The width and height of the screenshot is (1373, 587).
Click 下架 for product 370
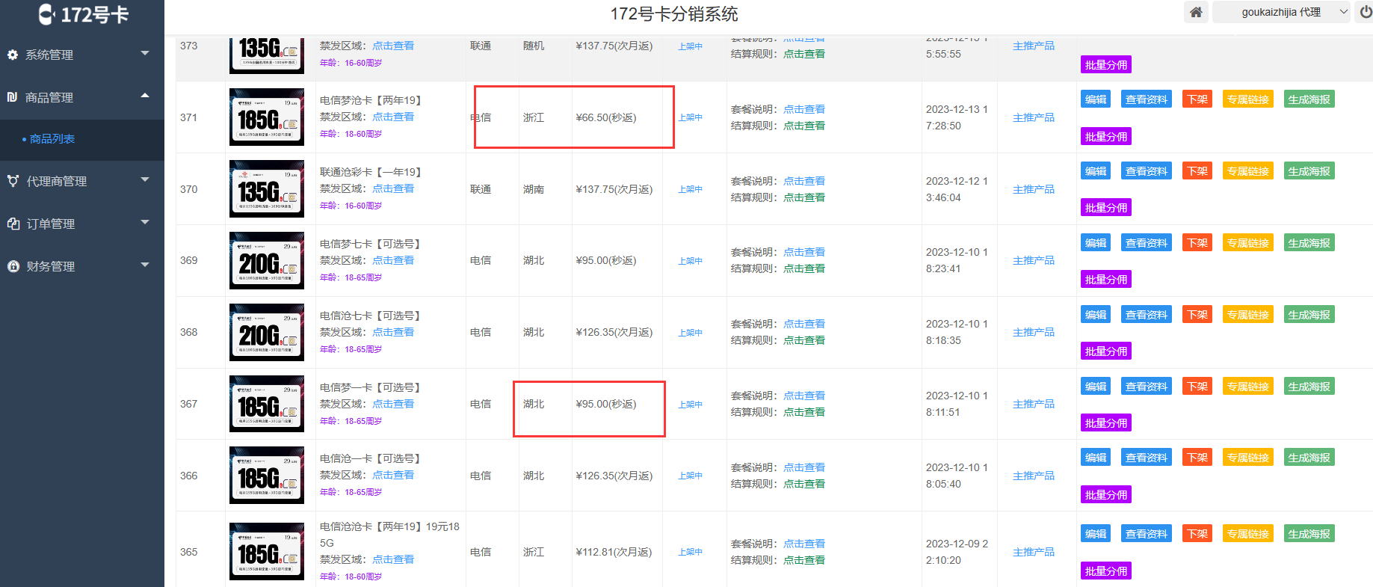(x=1197, y=171)
